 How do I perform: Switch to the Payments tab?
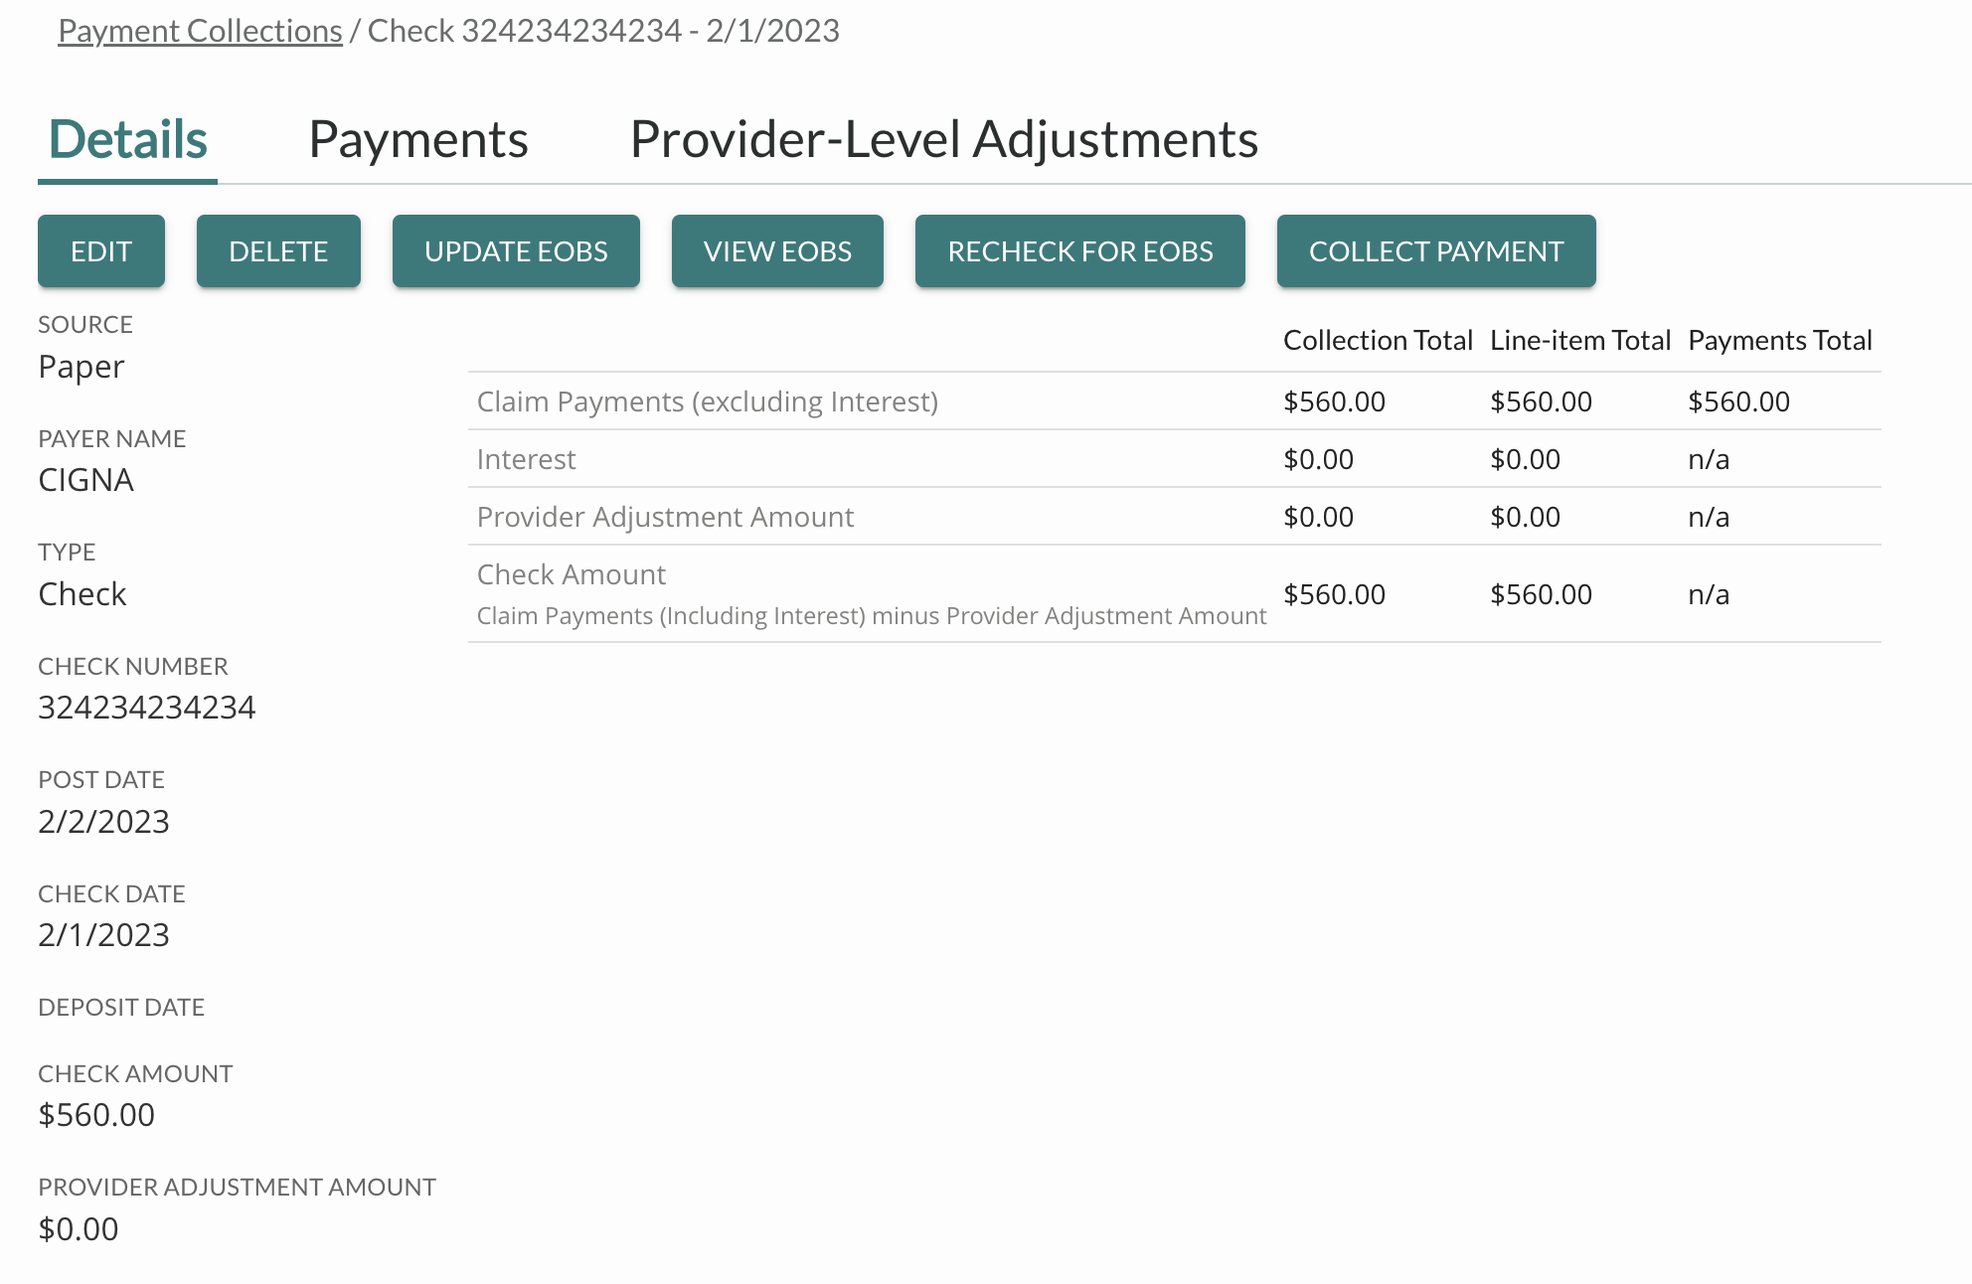coord(418,139)
